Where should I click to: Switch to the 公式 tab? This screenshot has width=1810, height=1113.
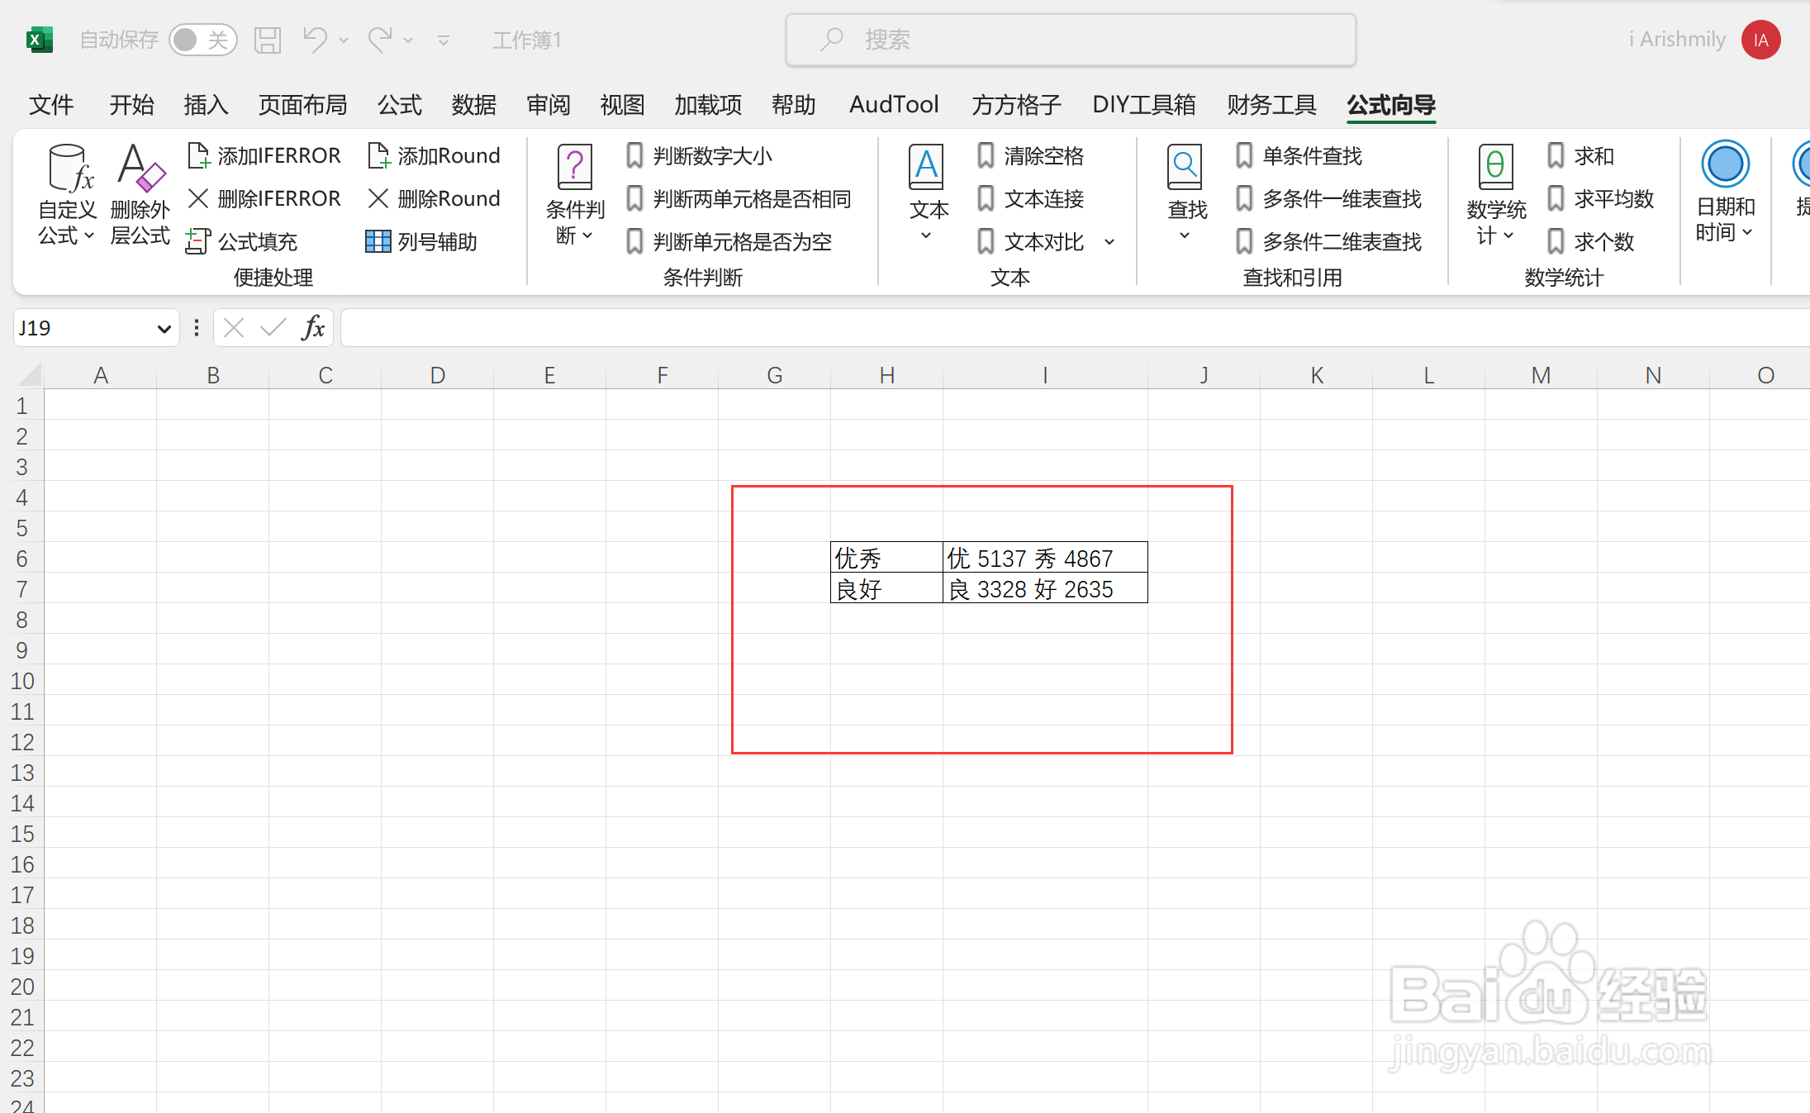click(400, 105)
